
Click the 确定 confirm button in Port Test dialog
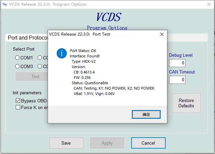tap(146, 114)
